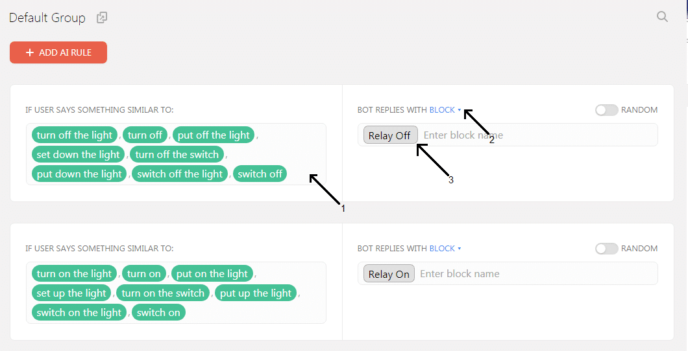Select the Relay On block tag
Image resolution: width=688 pixels, height=351 pixels.
[x=389, y=274]
